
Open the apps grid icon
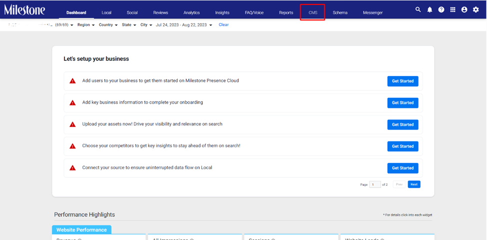point(453,9)
